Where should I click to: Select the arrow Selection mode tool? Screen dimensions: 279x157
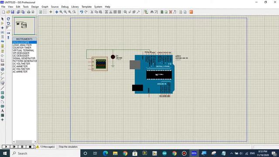coord(2,19)
